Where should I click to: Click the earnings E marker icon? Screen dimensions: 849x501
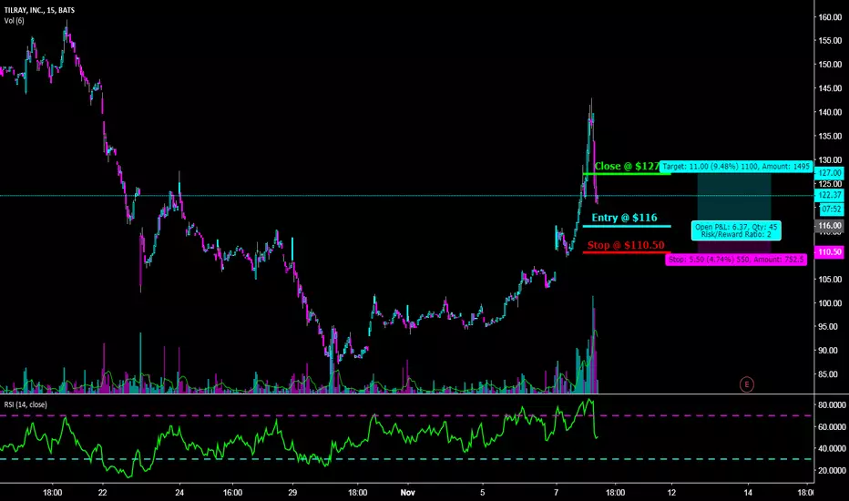point(747,384)
